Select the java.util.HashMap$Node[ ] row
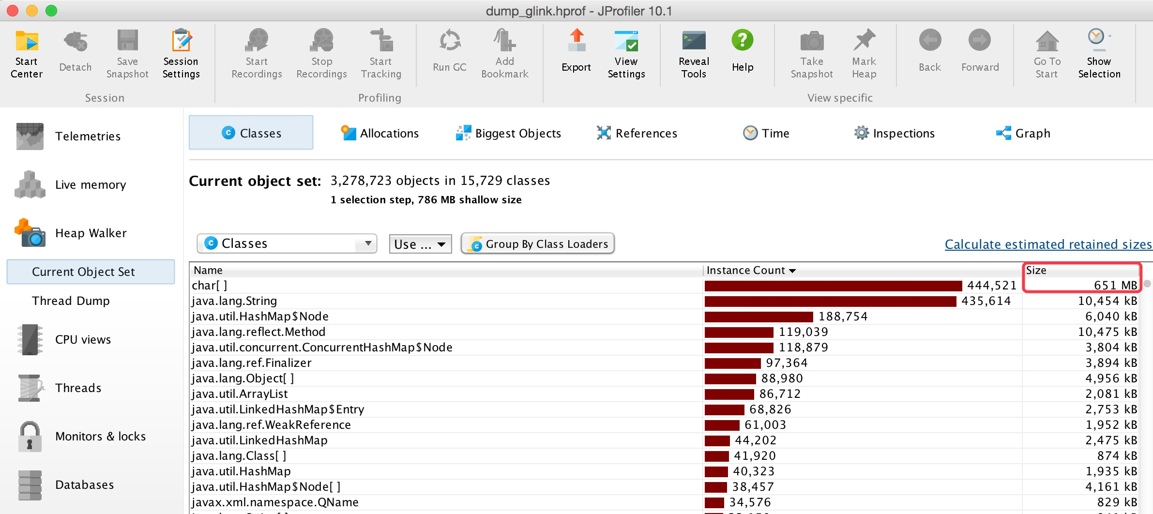1153x514 pixels. click(x=664, y=487)
